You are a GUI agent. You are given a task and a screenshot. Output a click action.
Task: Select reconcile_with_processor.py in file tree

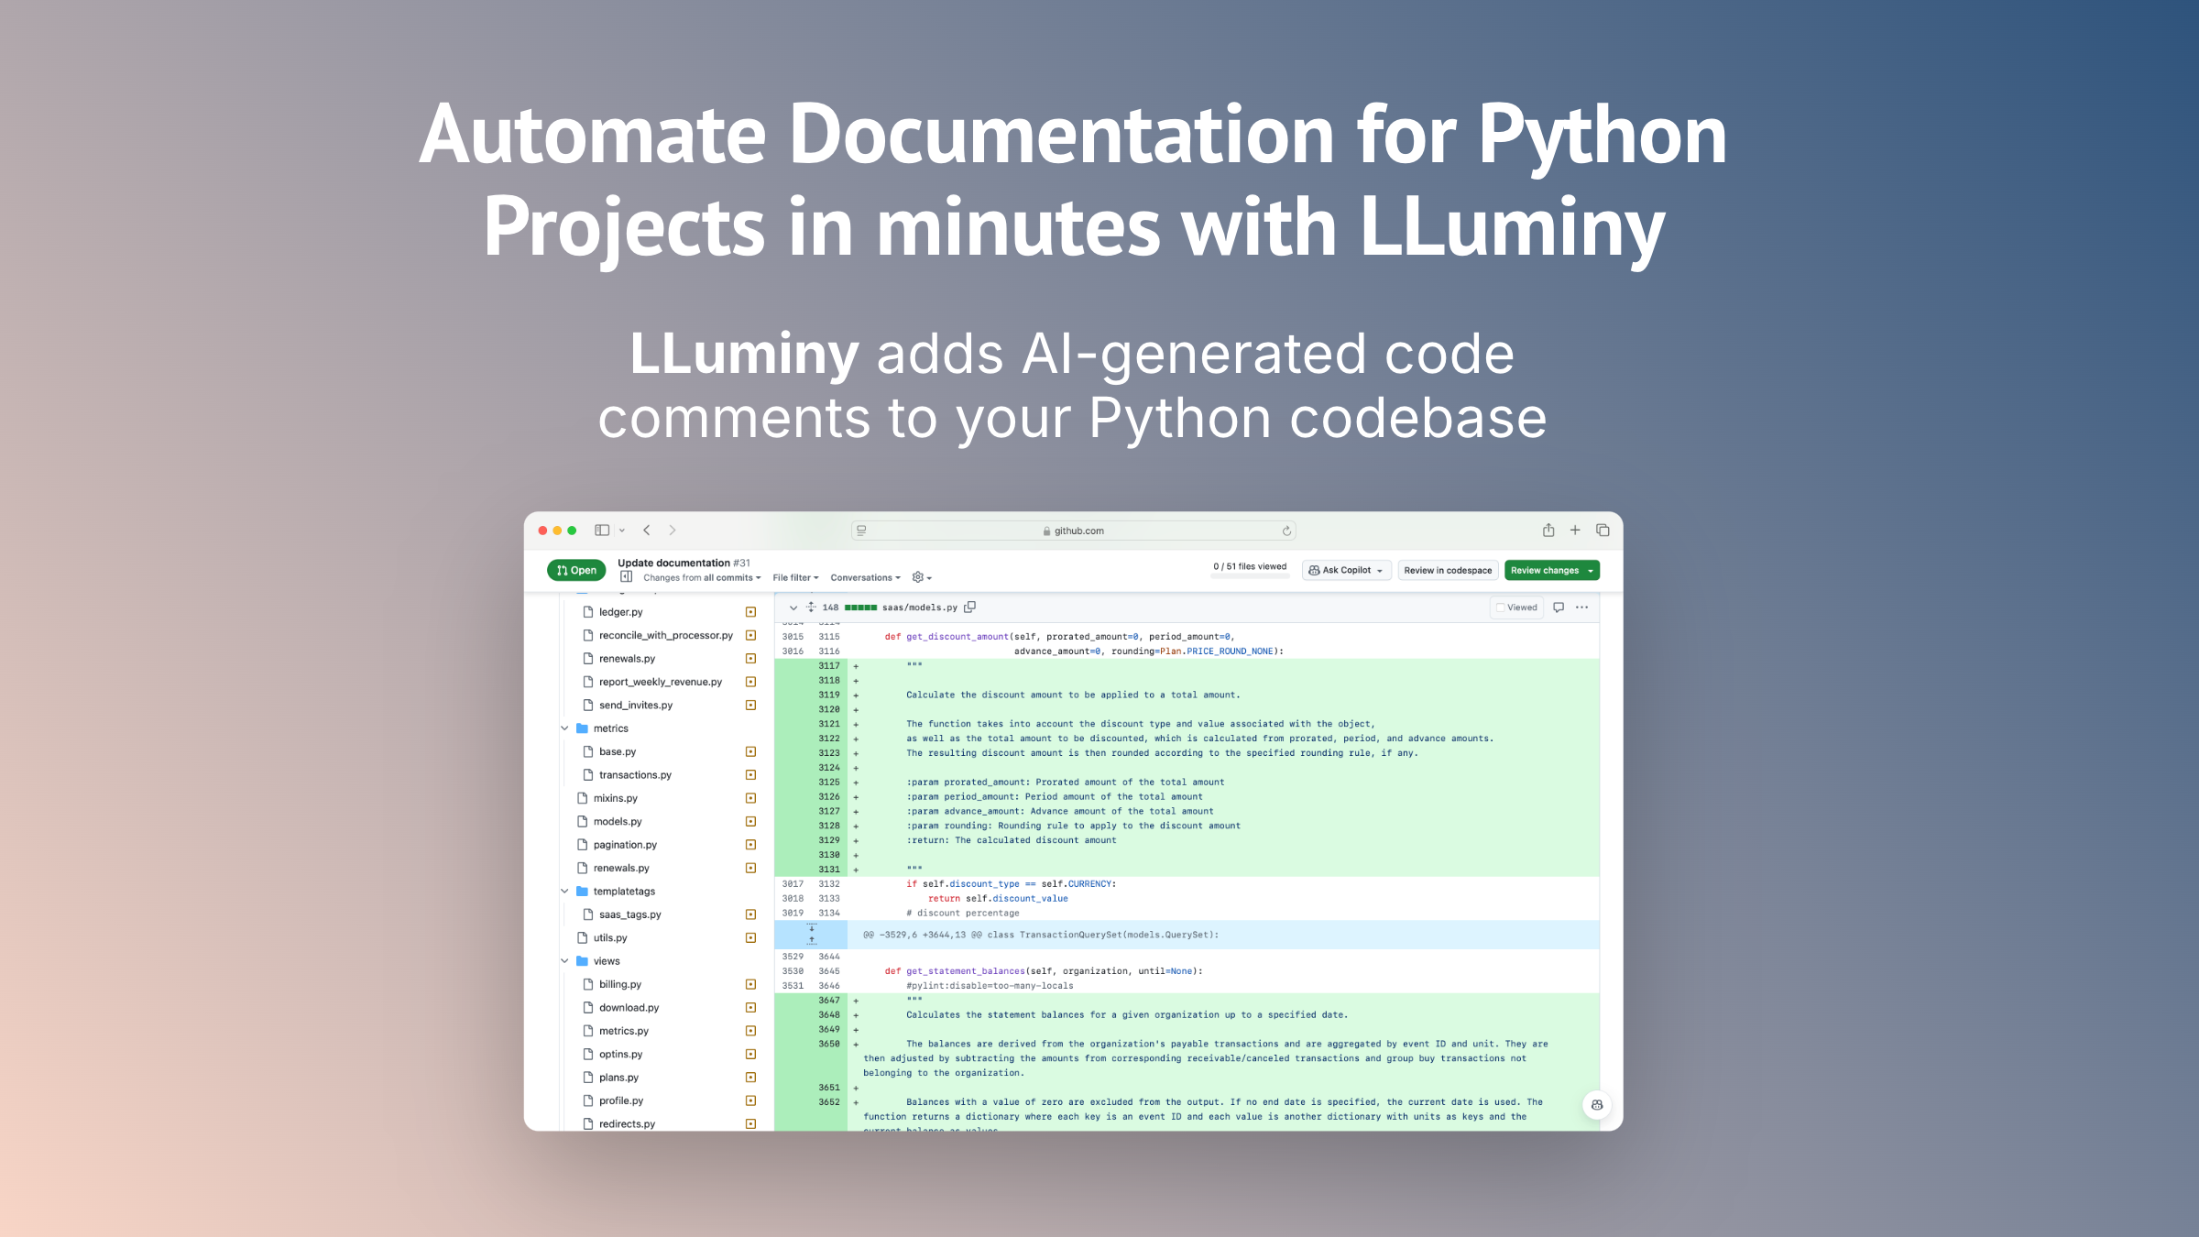[x=666, y=635]
